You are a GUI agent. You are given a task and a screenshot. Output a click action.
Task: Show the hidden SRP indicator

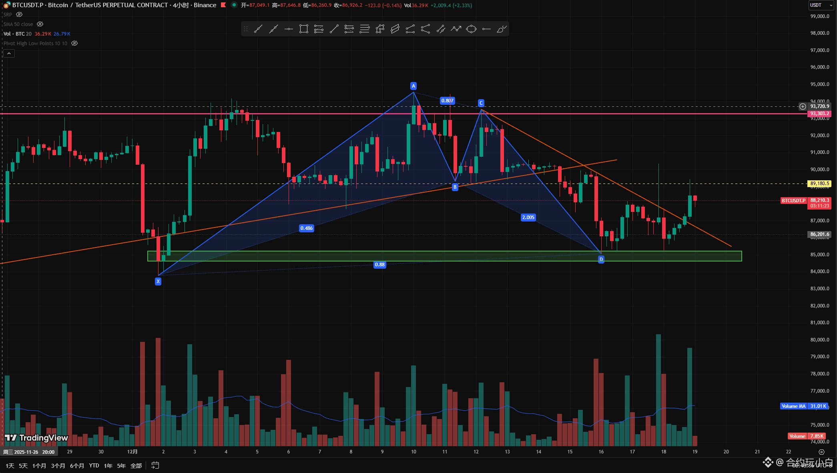coord(19,14)
